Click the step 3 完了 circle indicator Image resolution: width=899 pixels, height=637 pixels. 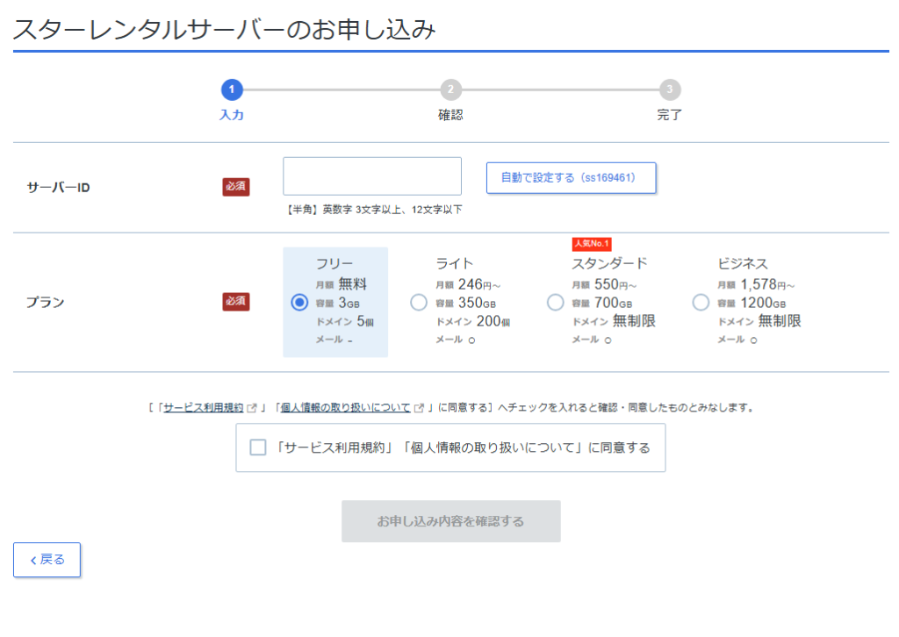coord(670,89)
